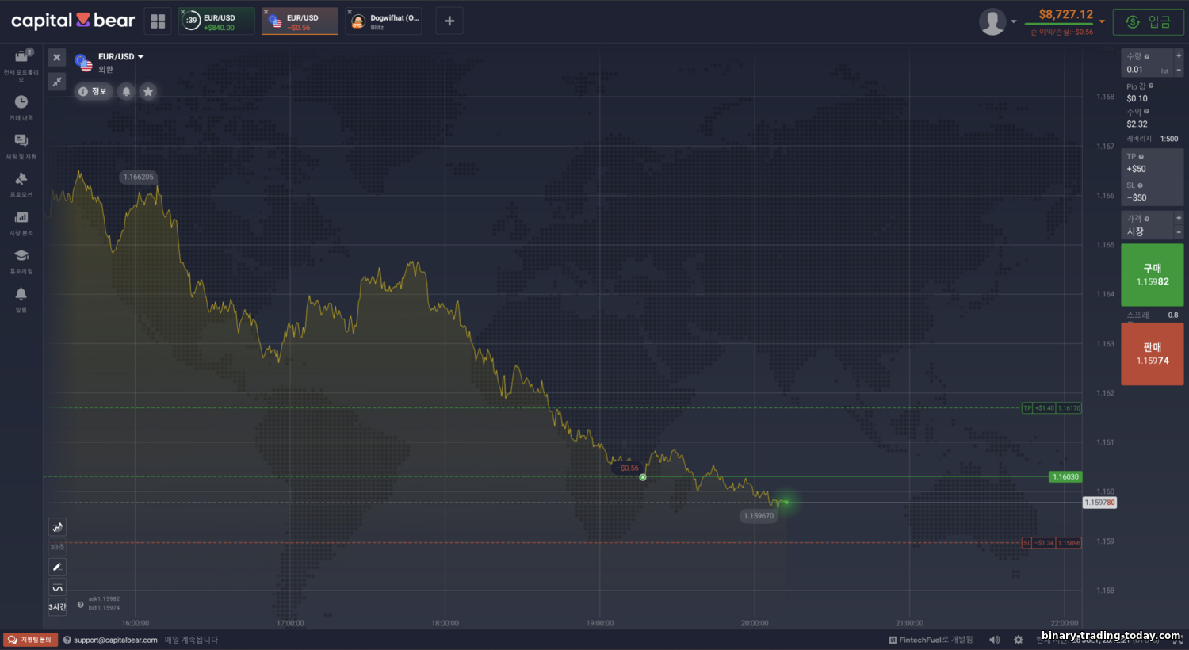Open Tutorials graduation cap icon

point(21,256)
